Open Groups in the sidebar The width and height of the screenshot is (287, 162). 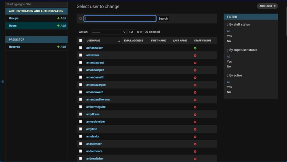[x=14, y=18]
